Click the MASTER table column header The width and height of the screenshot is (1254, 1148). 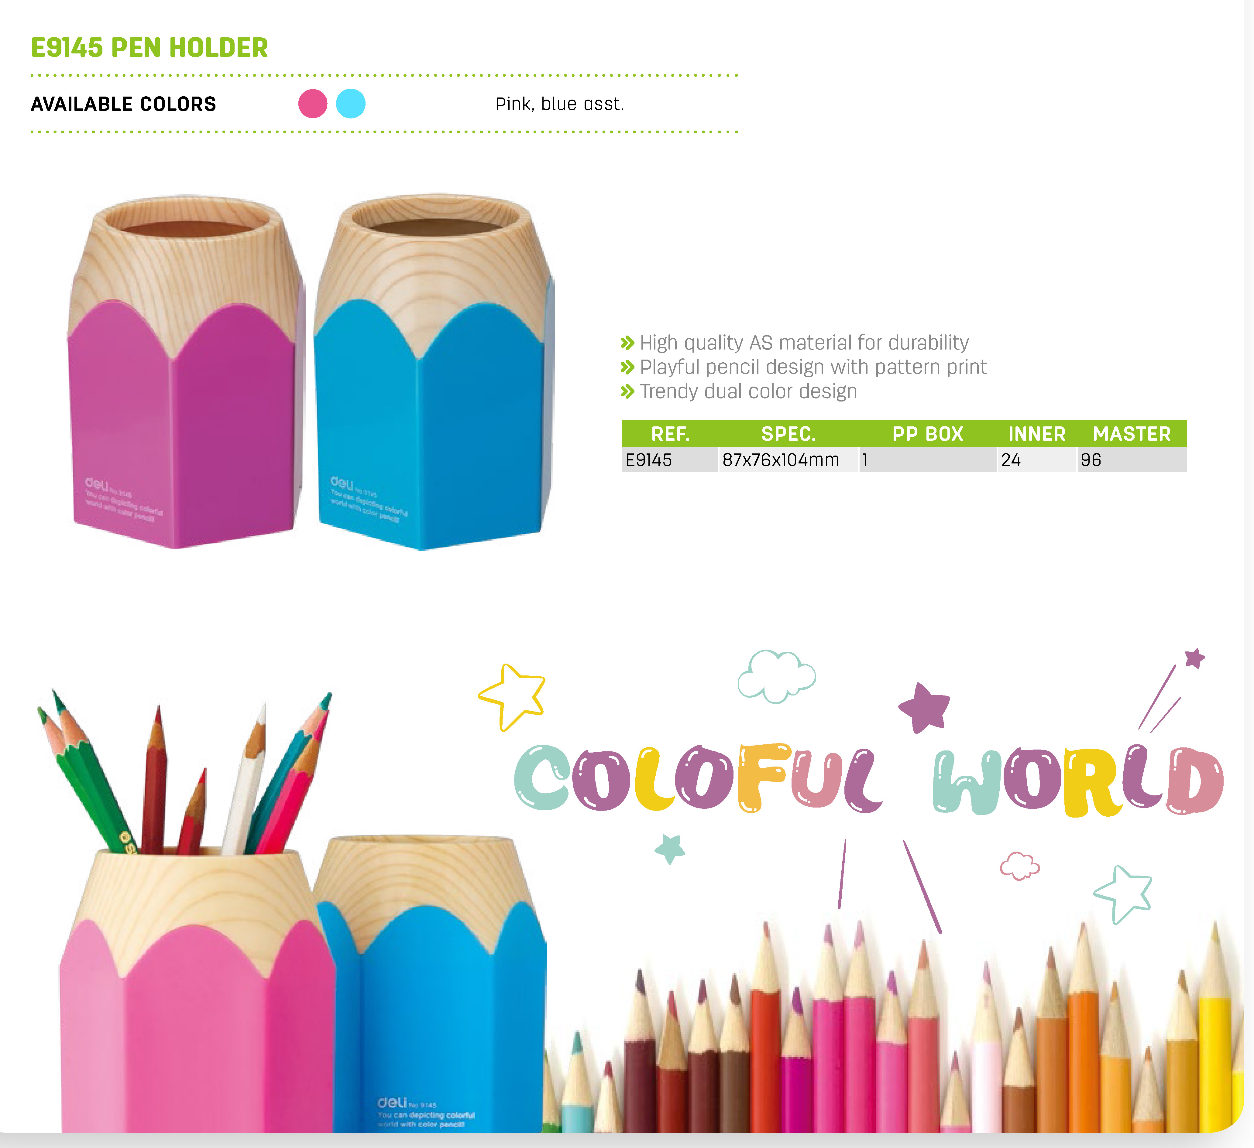tap(1132, 433)
